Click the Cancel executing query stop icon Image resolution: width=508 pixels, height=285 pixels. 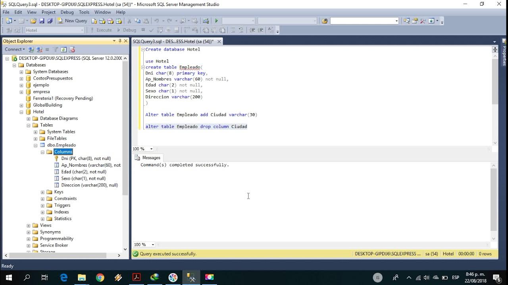tap(143, 30)
